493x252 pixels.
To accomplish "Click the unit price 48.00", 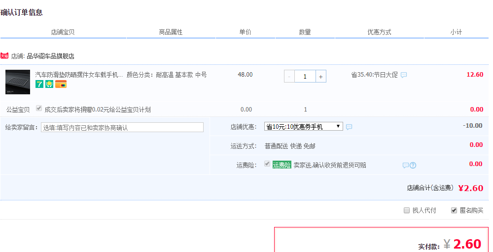I will 245,75.
